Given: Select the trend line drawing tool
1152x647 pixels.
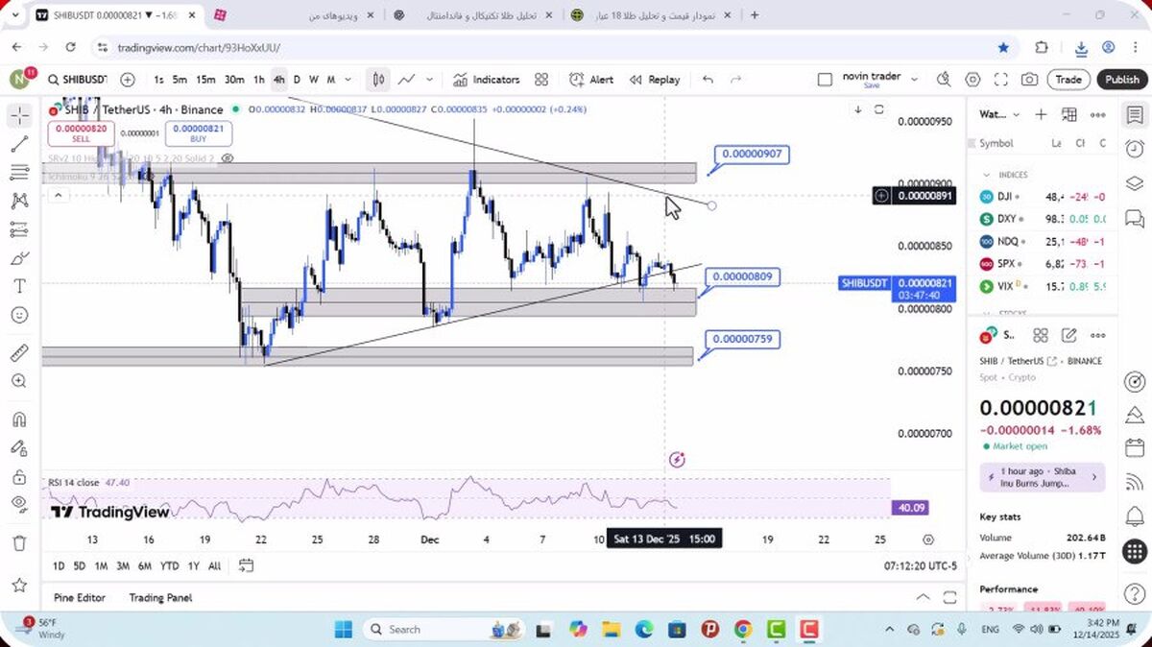Looking at the screenshot, I should 19,144.
